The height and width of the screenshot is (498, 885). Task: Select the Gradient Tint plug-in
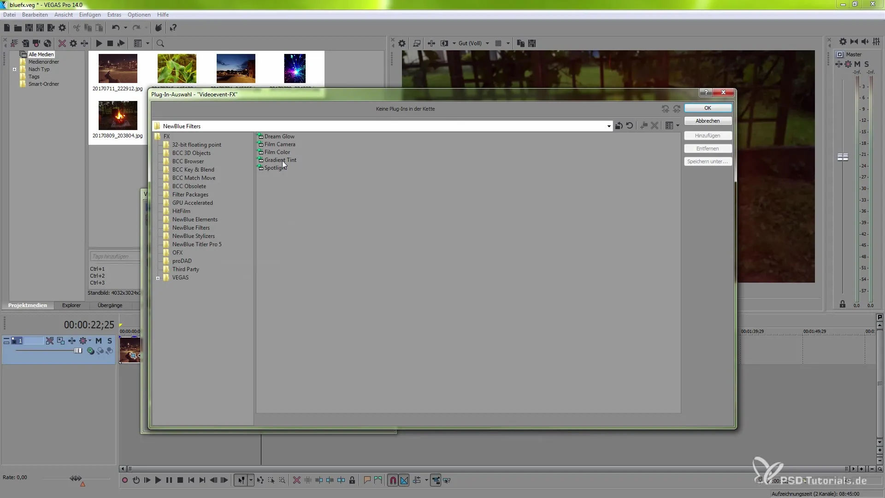(x=280, y=160)
